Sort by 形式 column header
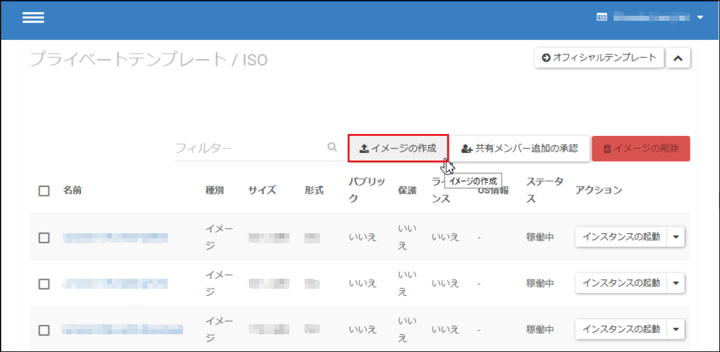This screenshot has height=352, width=720. (313, 191)
